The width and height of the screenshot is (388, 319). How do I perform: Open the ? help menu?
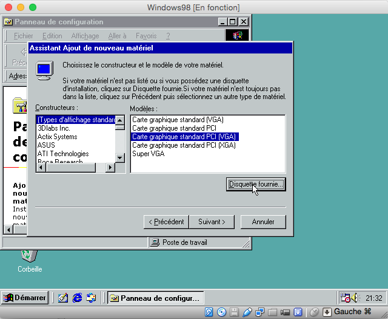[168, 36]
